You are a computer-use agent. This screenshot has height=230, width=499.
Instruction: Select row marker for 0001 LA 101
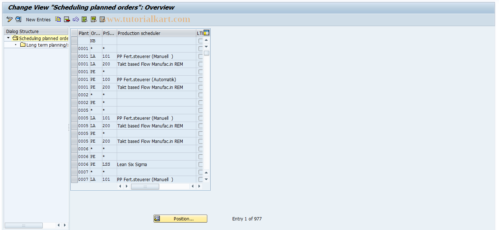74,56
